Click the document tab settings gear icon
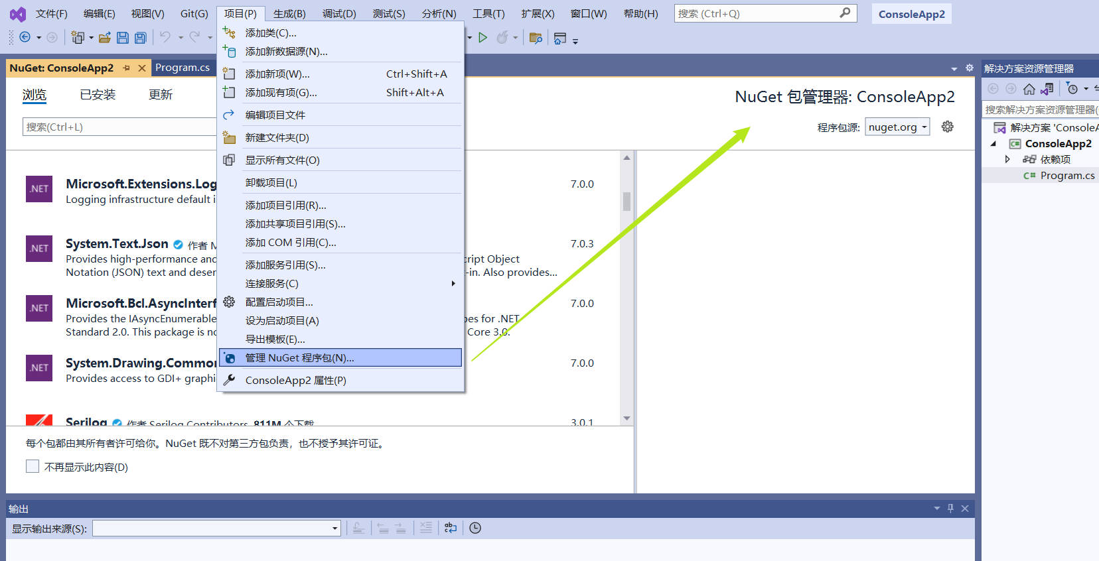 (970, 68)
